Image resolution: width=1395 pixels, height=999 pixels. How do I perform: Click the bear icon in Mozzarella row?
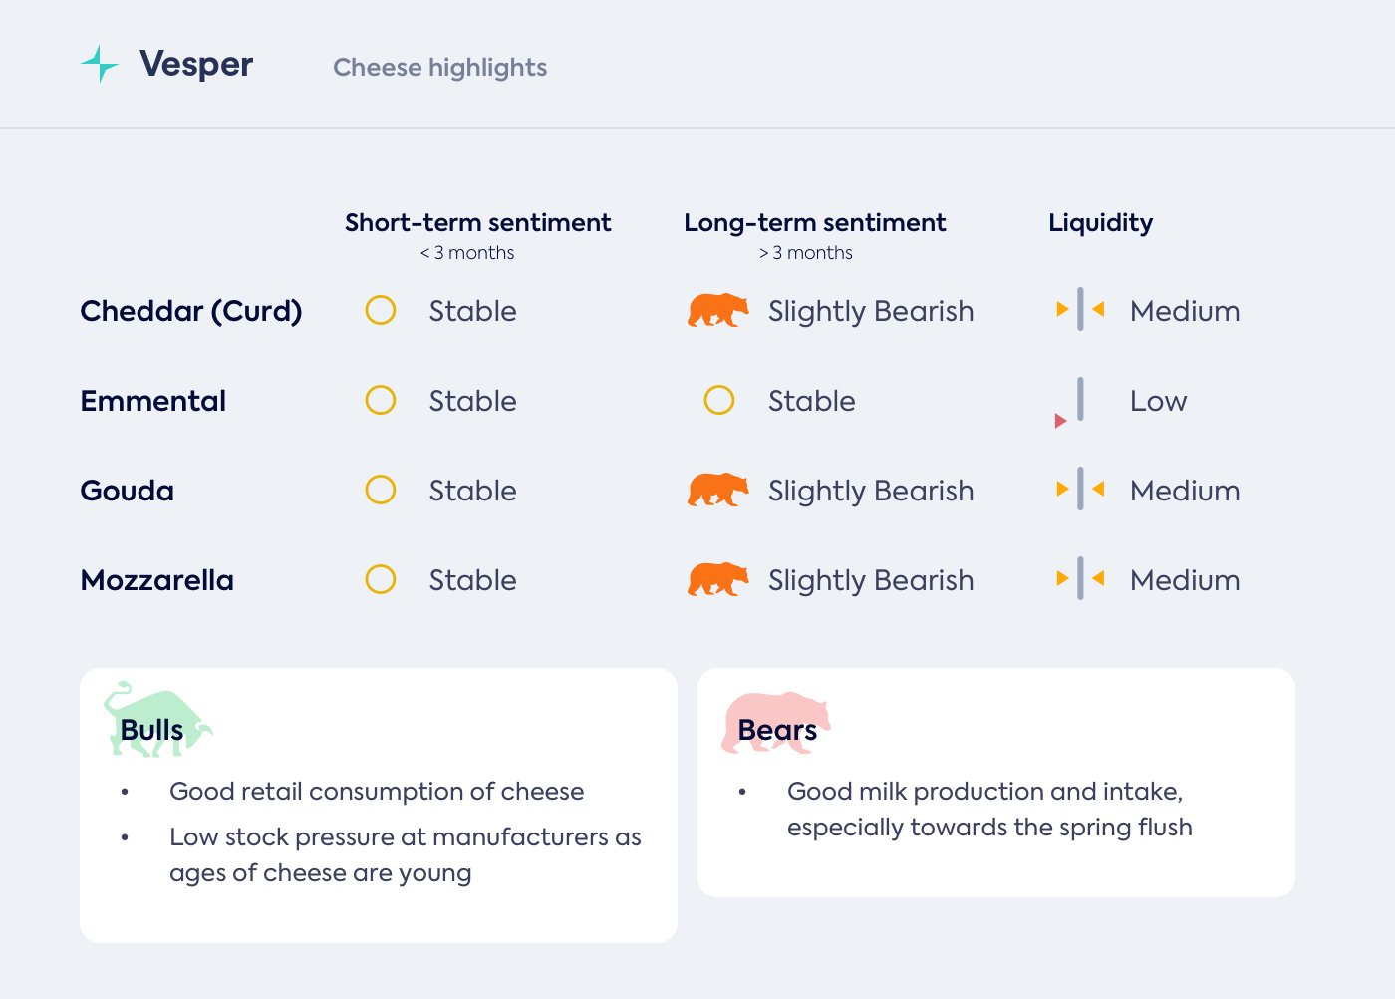tap(717, 579)
